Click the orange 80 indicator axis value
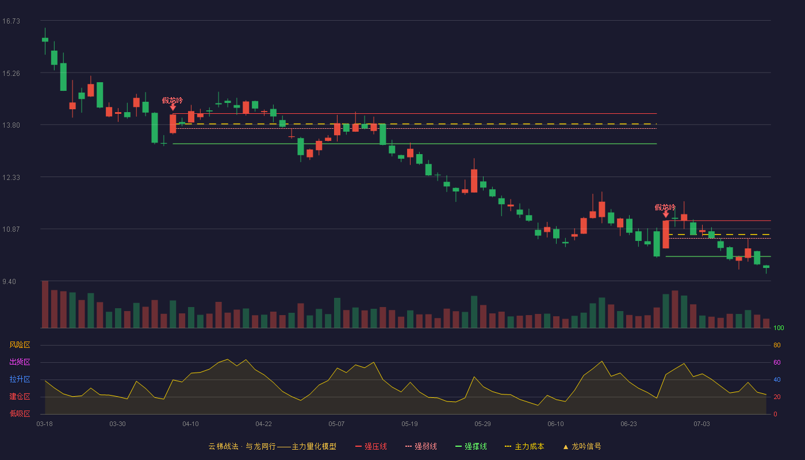Viewport: 805px width, 460px height. pyautogui.click(x=777, y=345)
